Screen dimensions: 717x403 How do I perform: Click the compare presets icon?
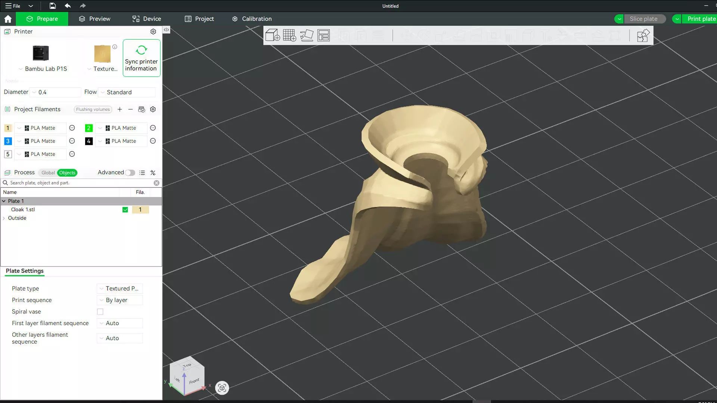point(153,173)
